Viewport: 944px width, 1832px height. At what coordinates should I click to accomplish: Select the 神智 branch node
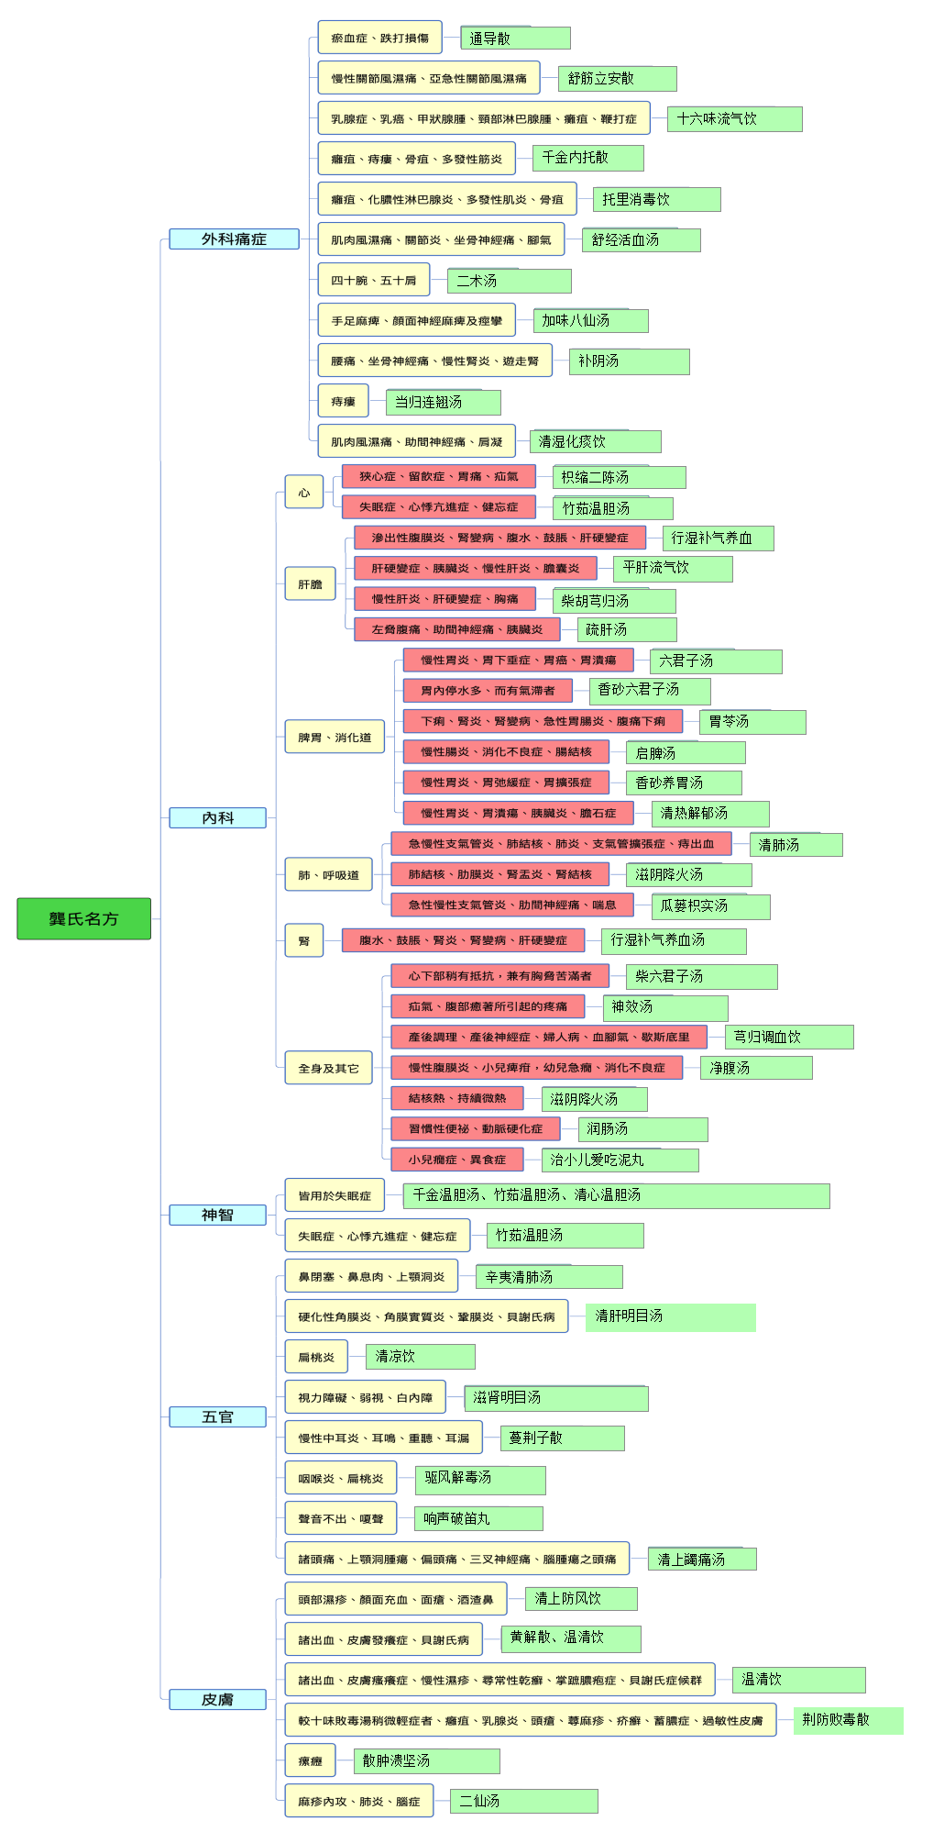tap(217, 1216)
